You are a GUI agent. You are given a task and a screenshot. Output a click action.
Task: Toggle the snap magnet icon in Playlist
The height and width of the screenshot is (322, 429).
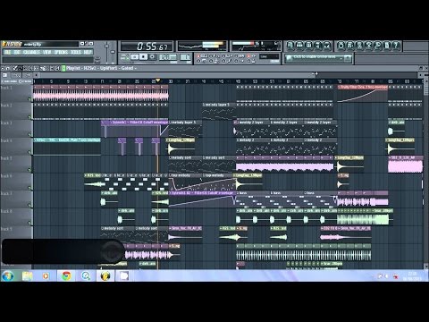(x=8, y=68)
